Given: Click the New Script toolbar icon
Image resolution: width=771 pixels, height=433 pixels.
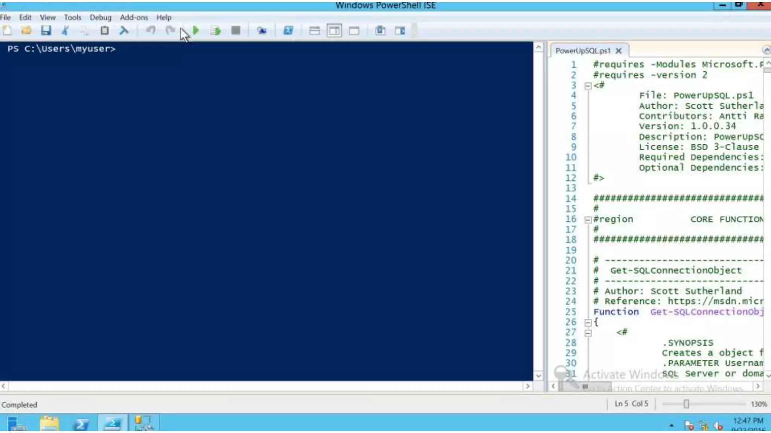Looking at the screenshot, I should point(7,30).
